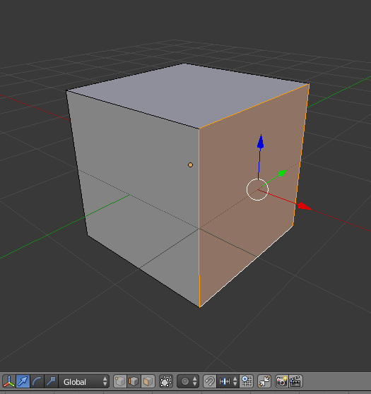Click the green Y-axis arrow handle
Image resolution: width=371 pixels, height=394 pixels.
(283, 173)
